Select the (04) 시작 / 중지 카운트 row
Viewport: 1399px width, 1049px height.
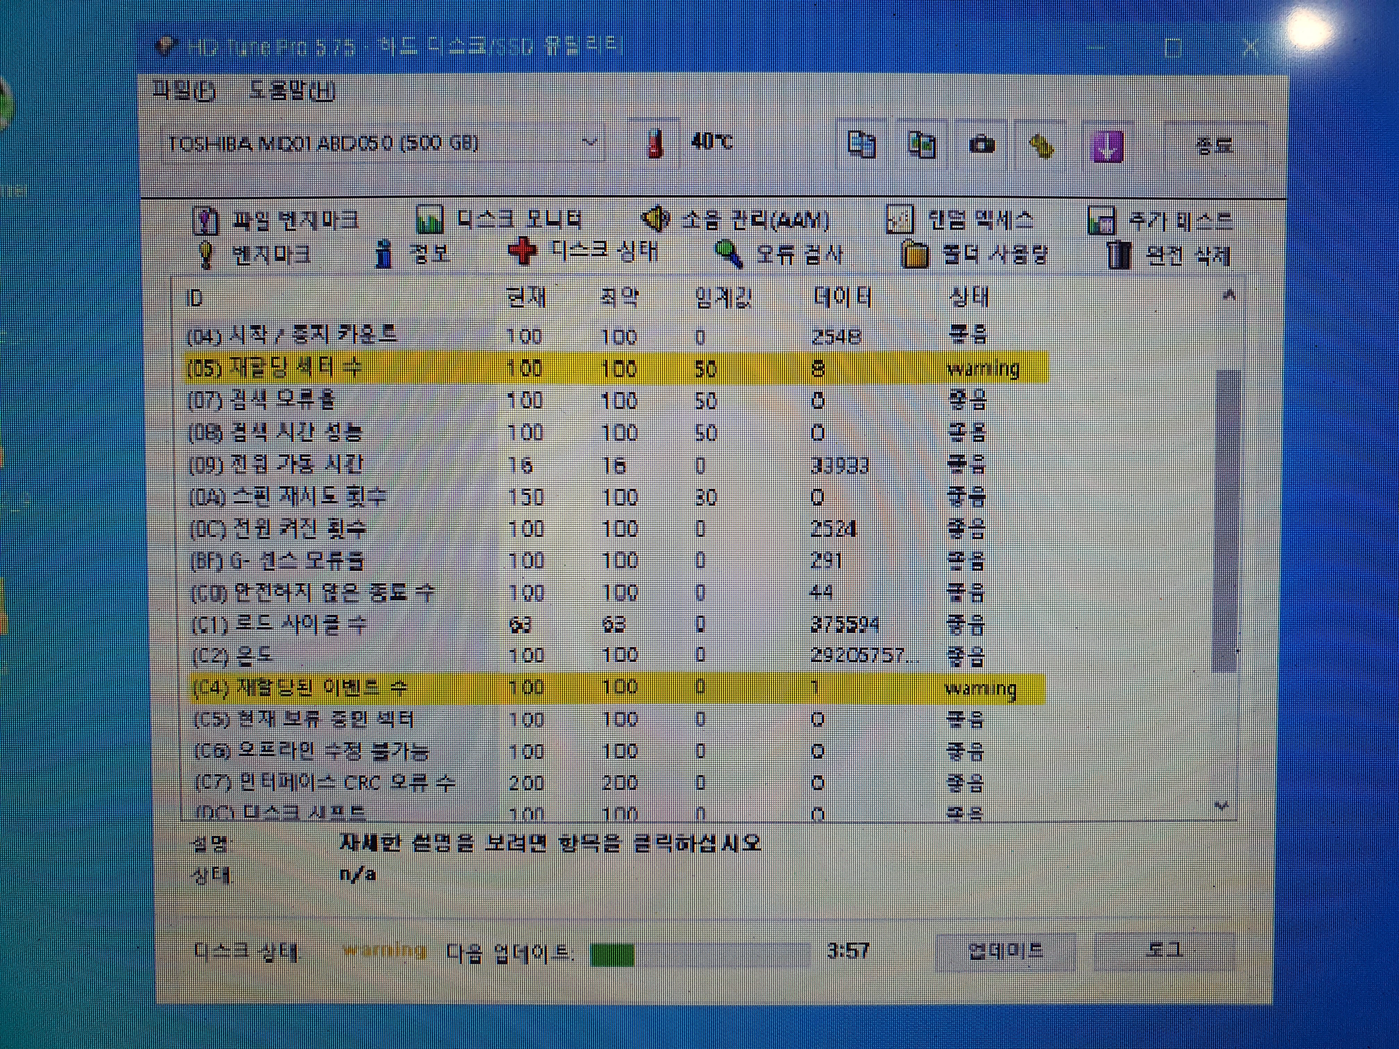pos(617,336)
